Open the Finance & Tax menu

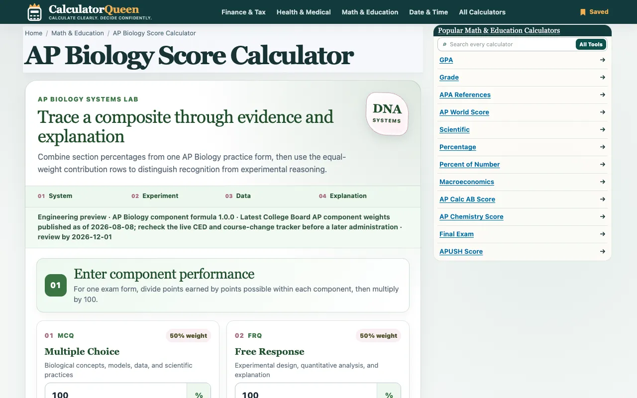click(x=244, y=12)
